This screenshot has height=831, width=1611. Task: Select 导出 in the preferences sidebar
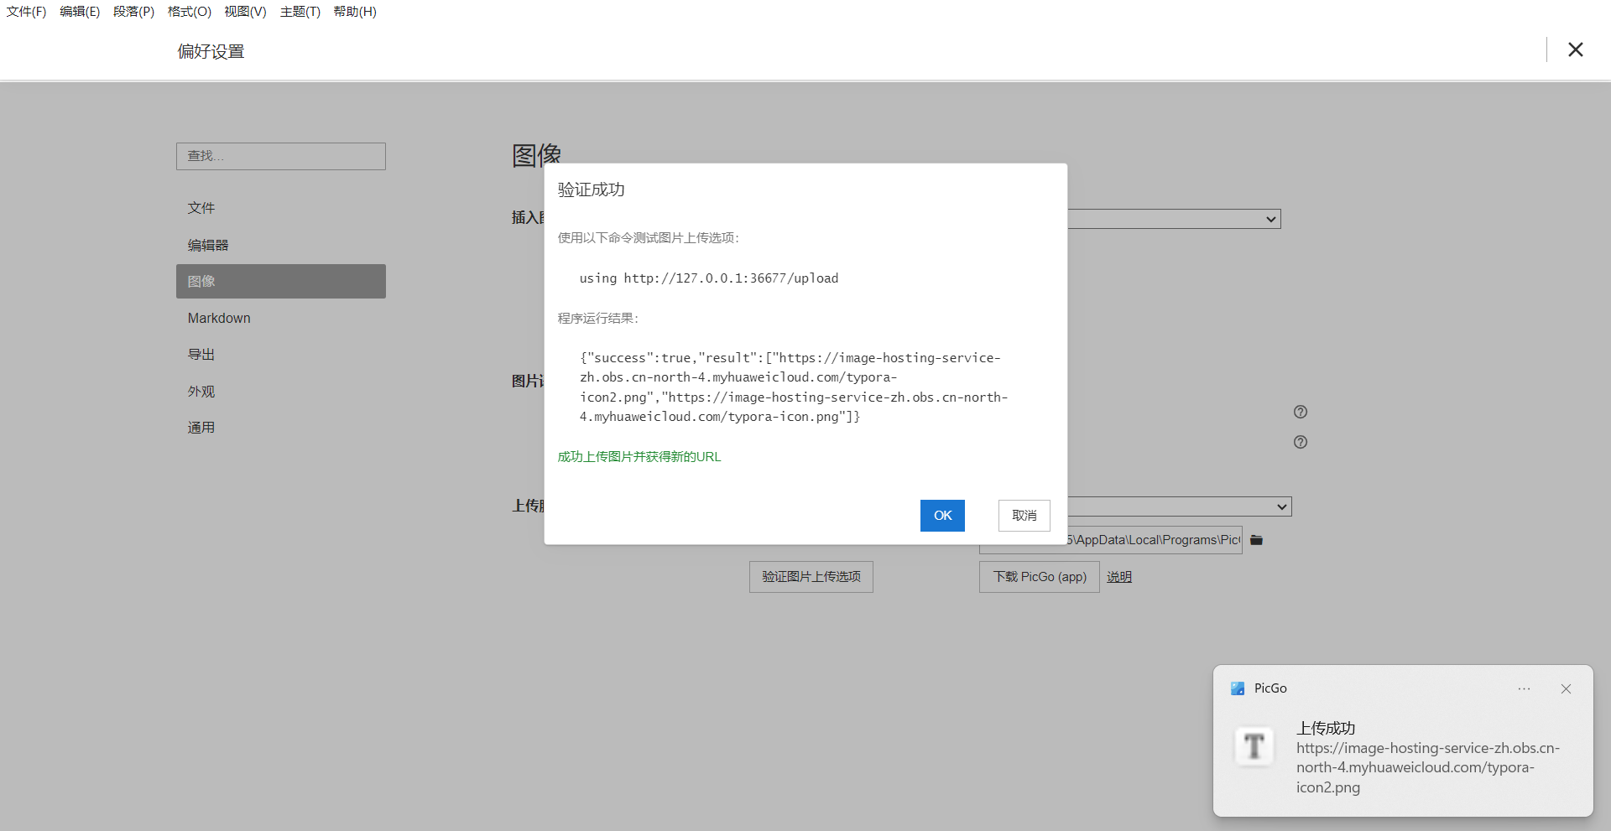point(281,355)
